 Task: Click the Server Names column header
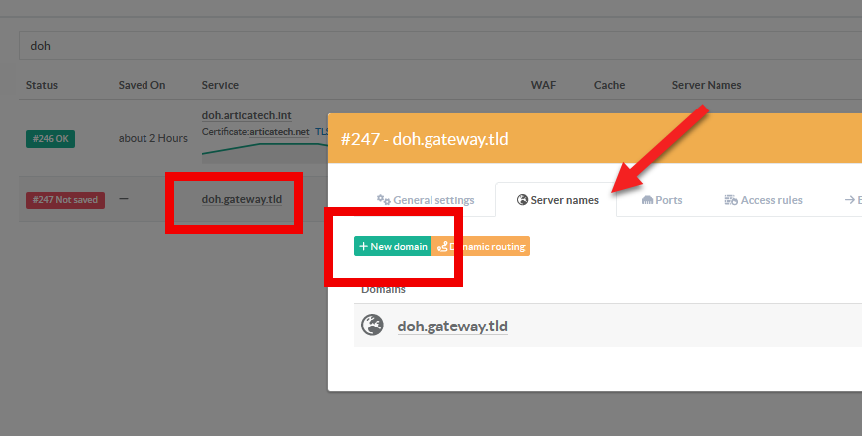(x=706, y=85)
